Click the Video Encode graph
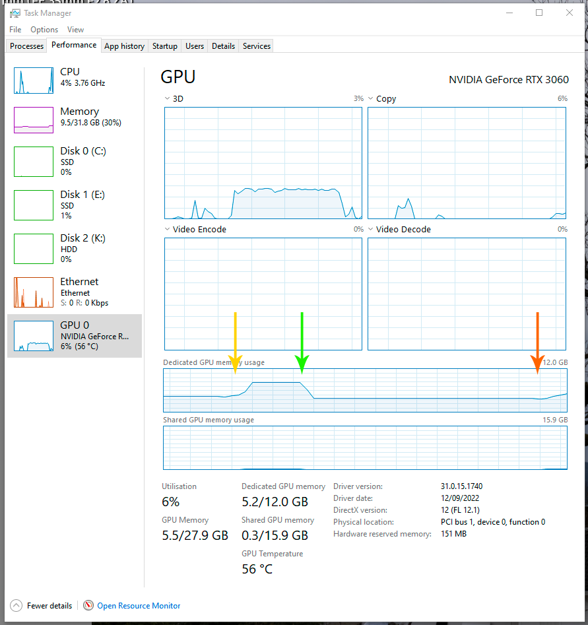The height and width of the screenshot is (625, 588). click(x=263, y=294)
